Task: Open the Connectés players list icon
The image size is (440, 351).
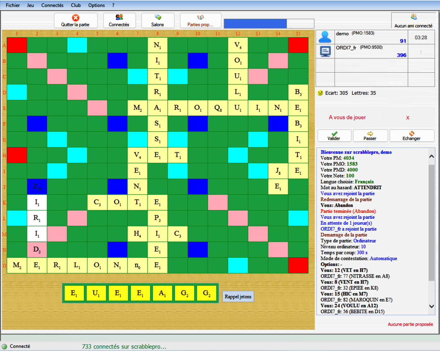Action: click(x=119, y=18)
